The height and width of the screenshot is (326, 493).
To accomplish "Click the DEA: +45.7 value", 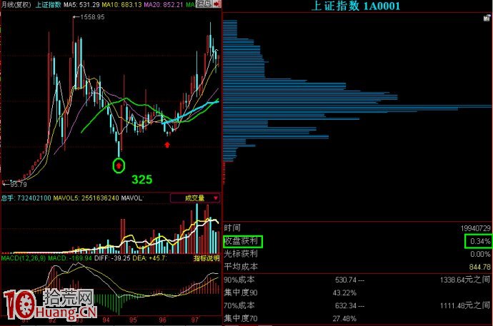I will click(149, 258).
